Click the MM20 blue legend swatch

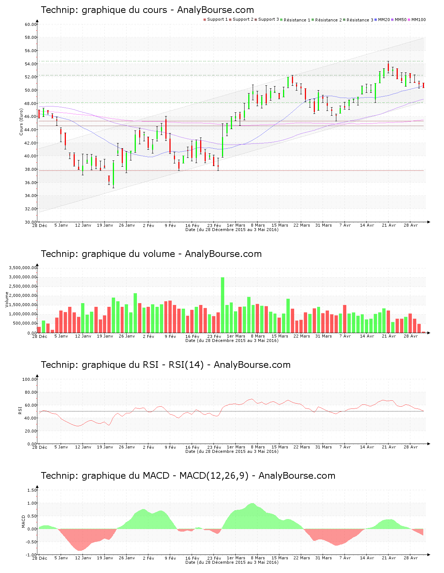tap(376, 20)
